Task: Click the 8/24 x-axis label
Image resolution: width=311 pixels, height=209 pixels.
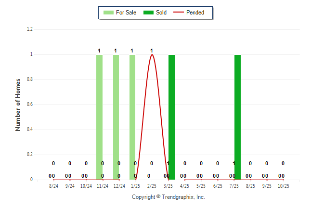Action: point(53,185)
